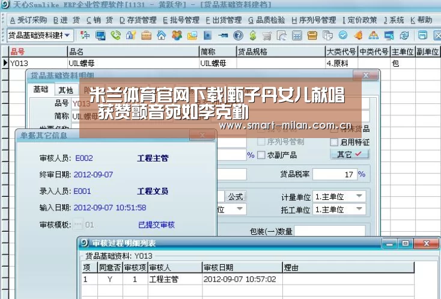Click the 审核日期 column header
The height and width of the screenshot is (299, 441).
coord(242,268)
